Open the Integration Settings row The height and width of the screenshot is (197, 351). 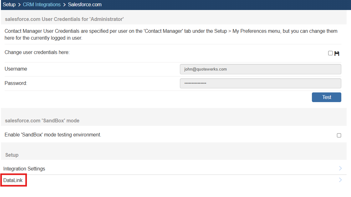(x=24, y=169)
